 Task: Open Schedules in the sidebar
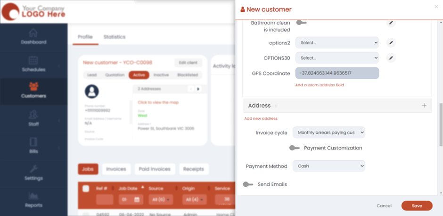(x=33, y=64)
